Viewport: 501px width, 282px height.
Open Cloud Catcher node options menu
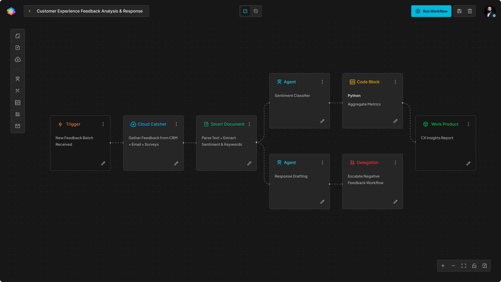pos(176,124)
